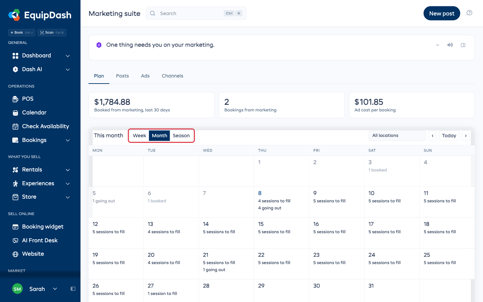Click the $101.85 ad cost card
483x302 pixels.
tap(412, 105)
